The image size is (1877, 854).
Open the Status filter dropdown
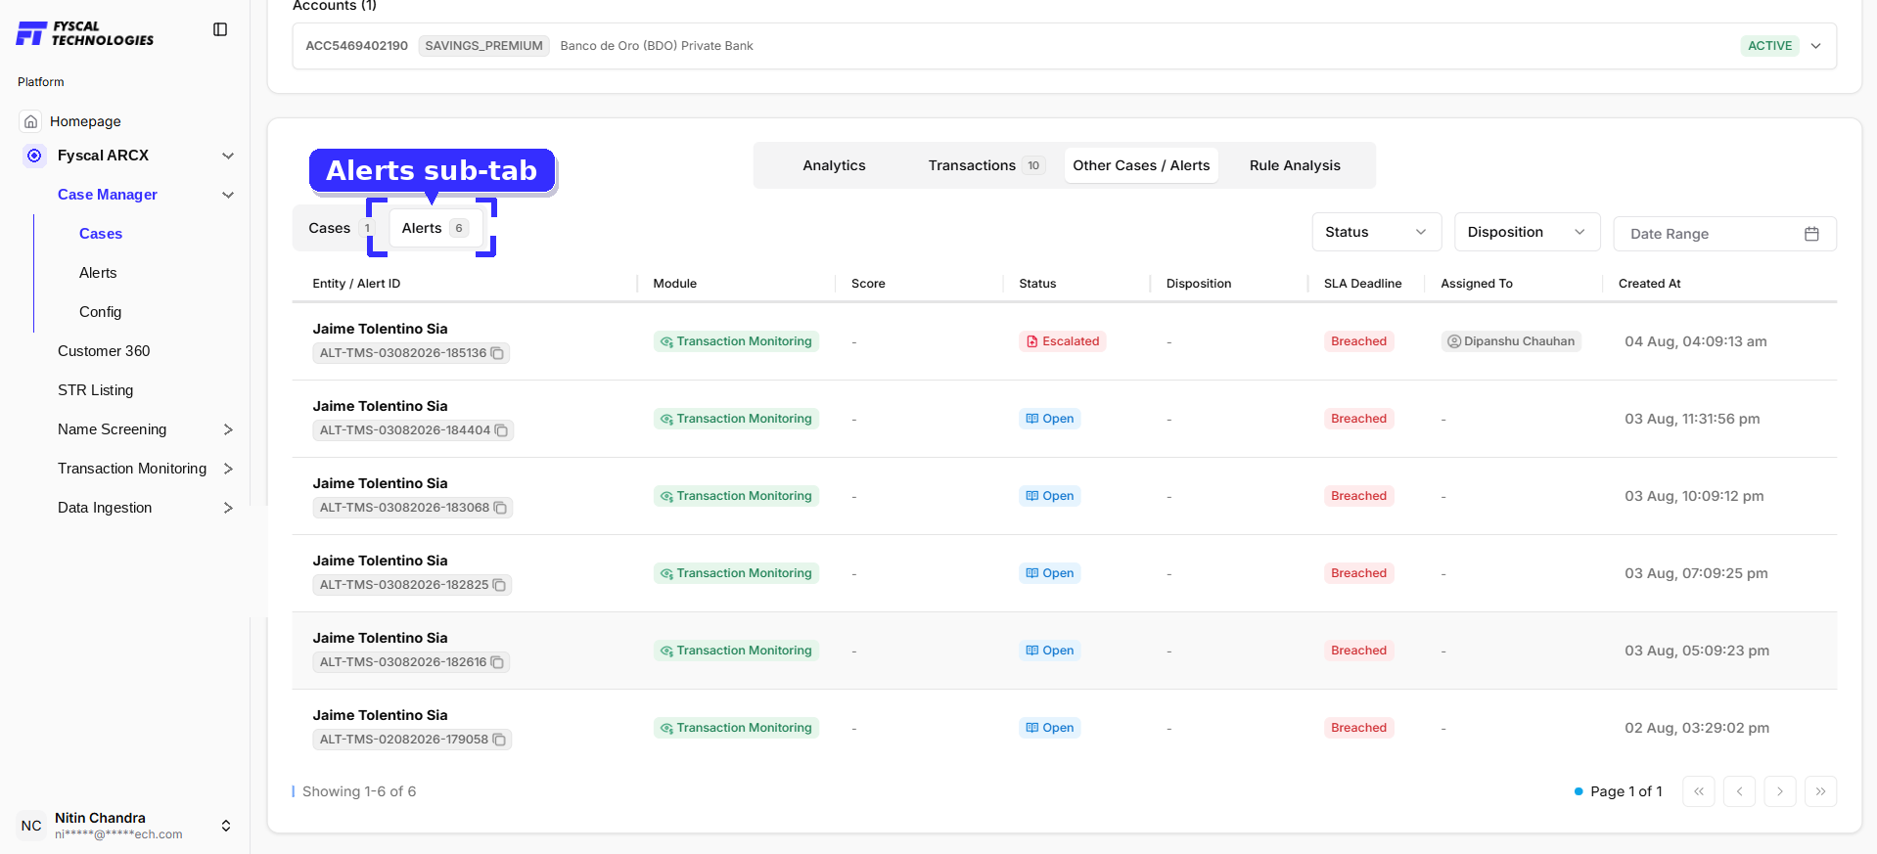point(1377,232)
